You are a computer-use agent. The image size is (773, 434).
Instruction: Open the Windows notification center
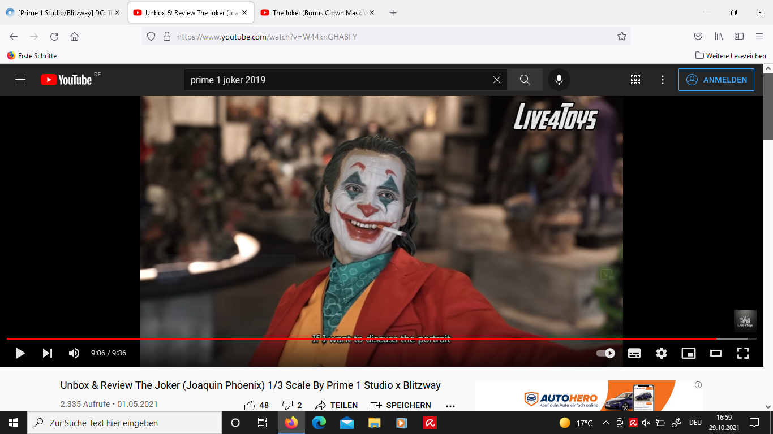click(754, 423)
